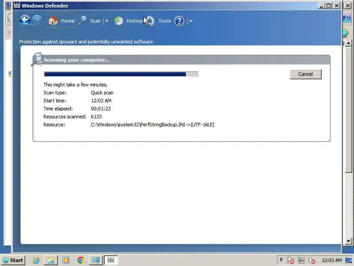This screenshot has width=354, height=266.
Task: Switch to the Control Panel taskbar button
Action: (x=96, y=260)
